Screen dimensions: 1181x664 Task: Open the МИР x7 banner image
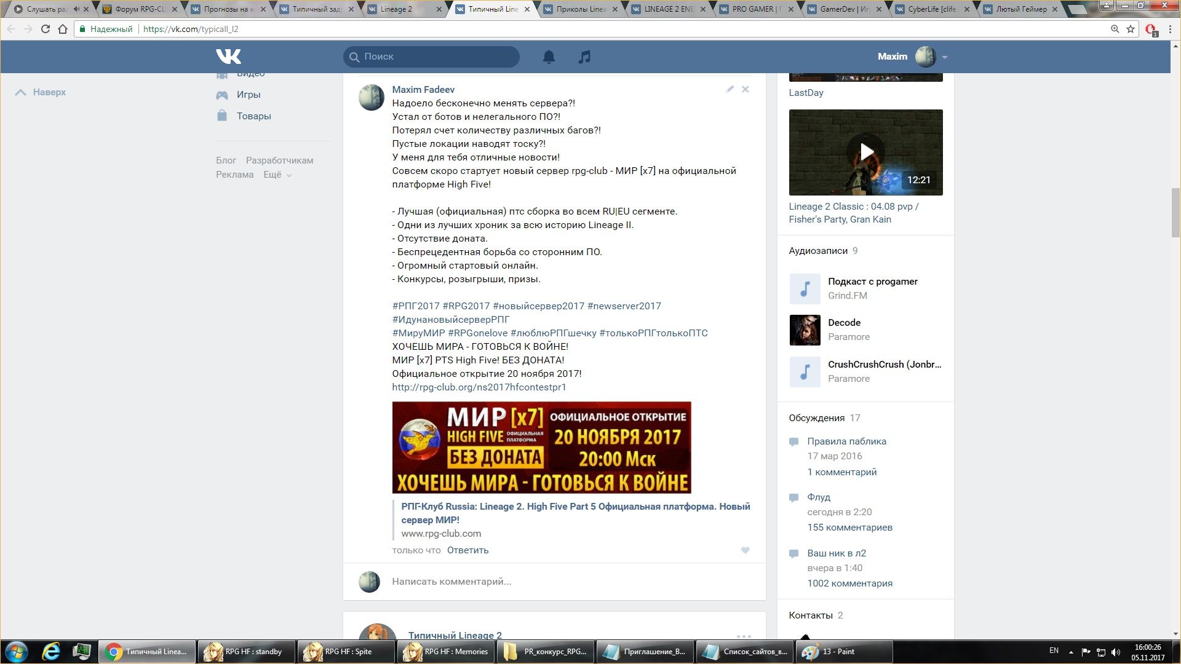point(541,448)
